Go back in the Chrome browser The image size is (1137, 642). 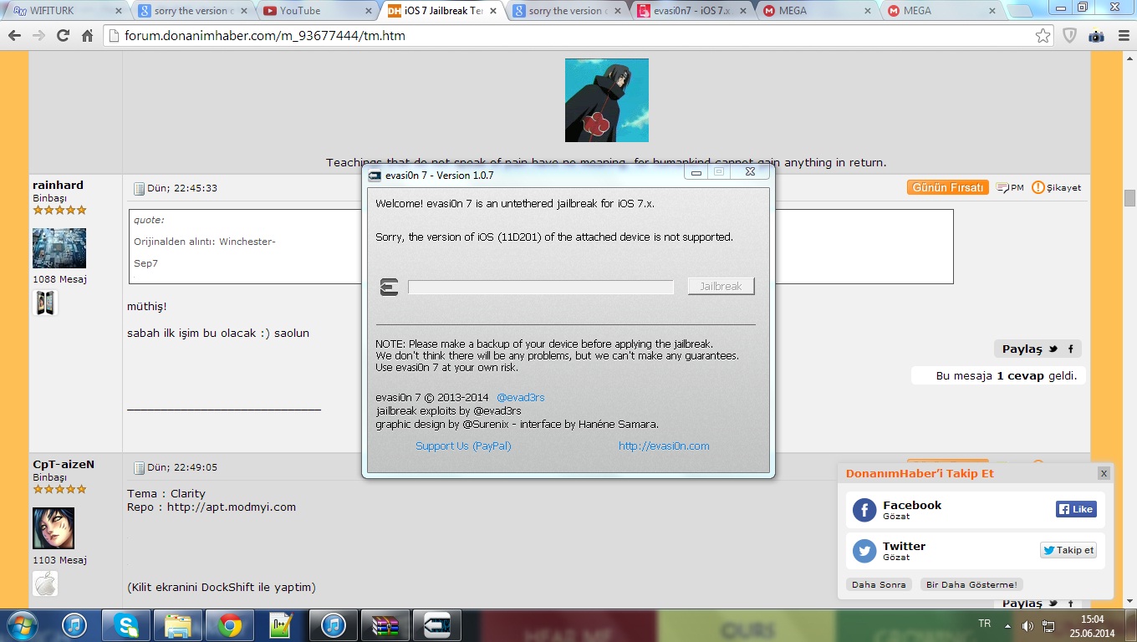[14, 36]
